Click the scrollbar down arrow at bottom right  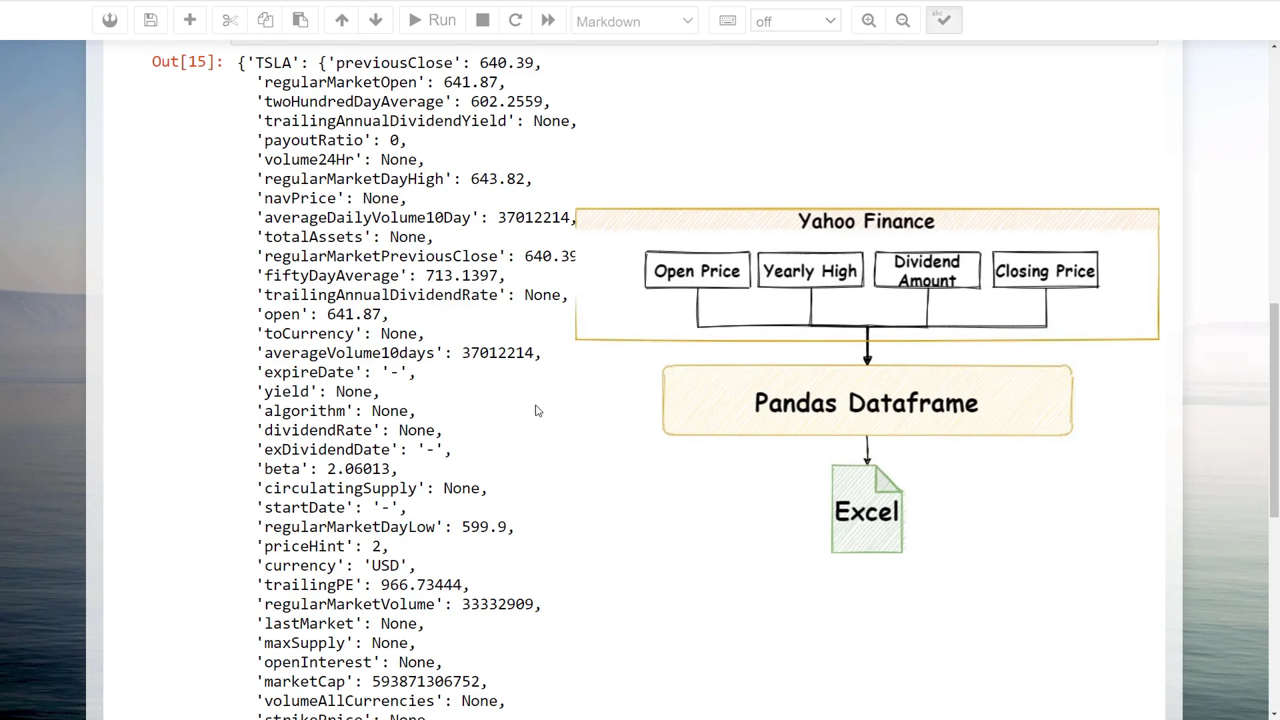pos(1273,712)
